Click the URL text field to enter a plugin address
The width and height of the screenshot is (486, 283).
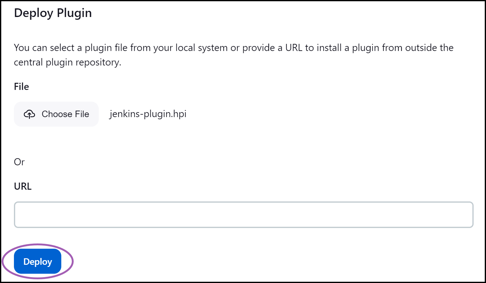pos(243,215)
